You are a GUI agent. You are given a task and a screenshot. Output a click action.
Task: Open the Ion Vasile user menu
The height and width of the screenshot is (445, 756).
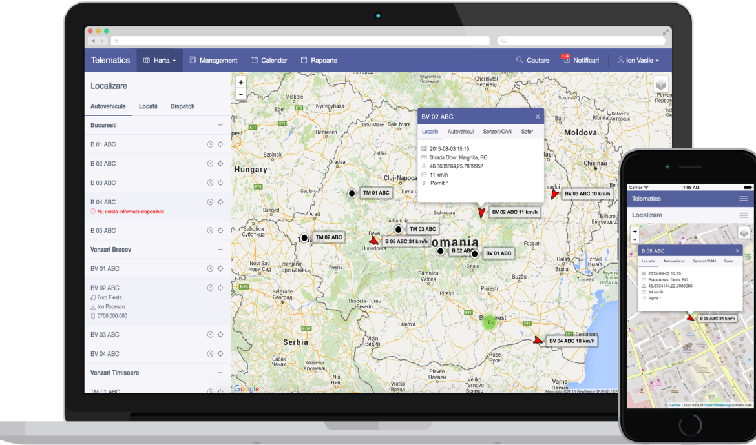click(x=638, y=60)
